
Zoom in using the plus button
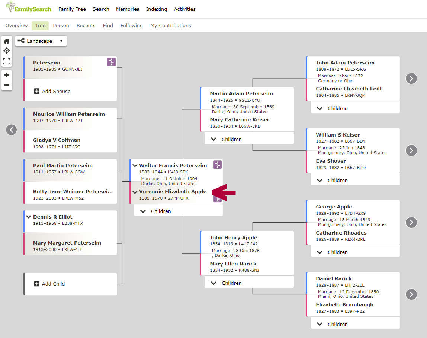(7, 75)
